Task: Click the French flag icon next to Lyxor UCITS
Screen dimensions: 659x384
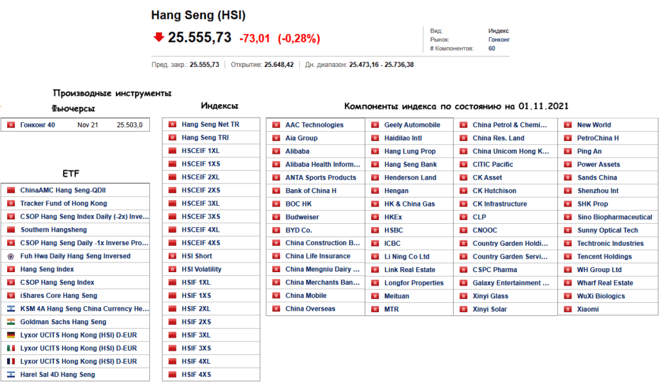Action: coord(11,361)
